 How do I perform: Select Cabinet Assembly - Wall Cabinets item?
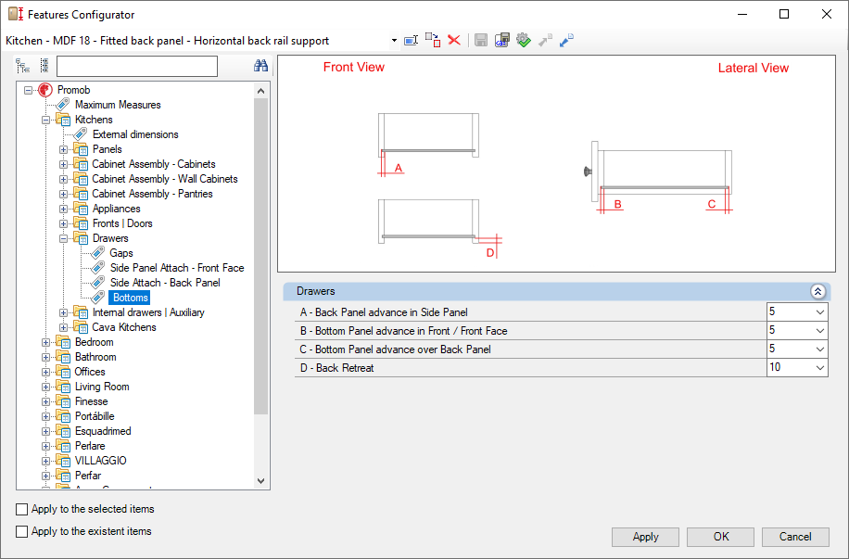coord(165,179)
